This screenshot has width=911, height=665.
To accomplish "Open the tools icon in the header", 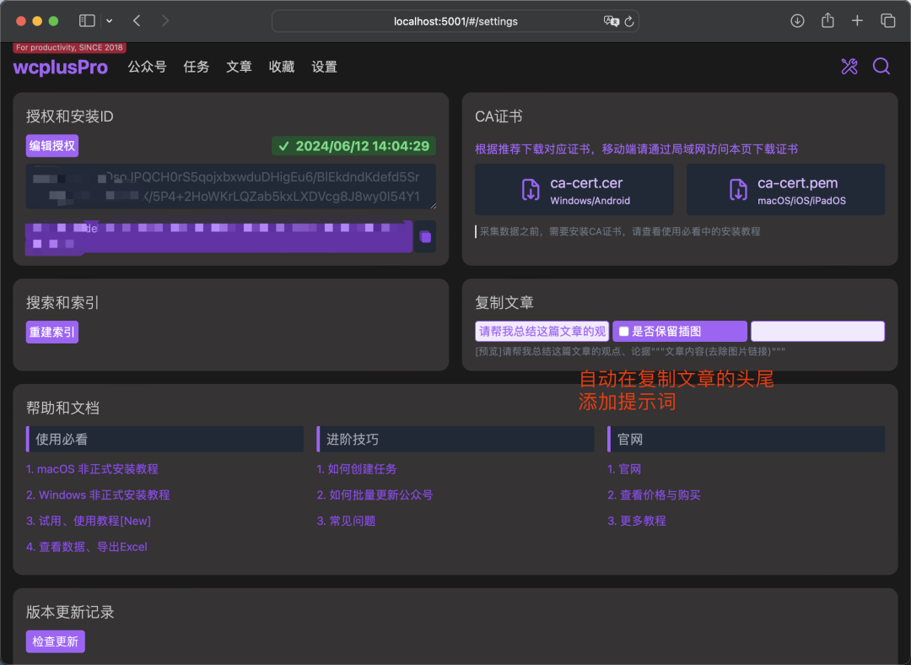I will coord(849,67).
